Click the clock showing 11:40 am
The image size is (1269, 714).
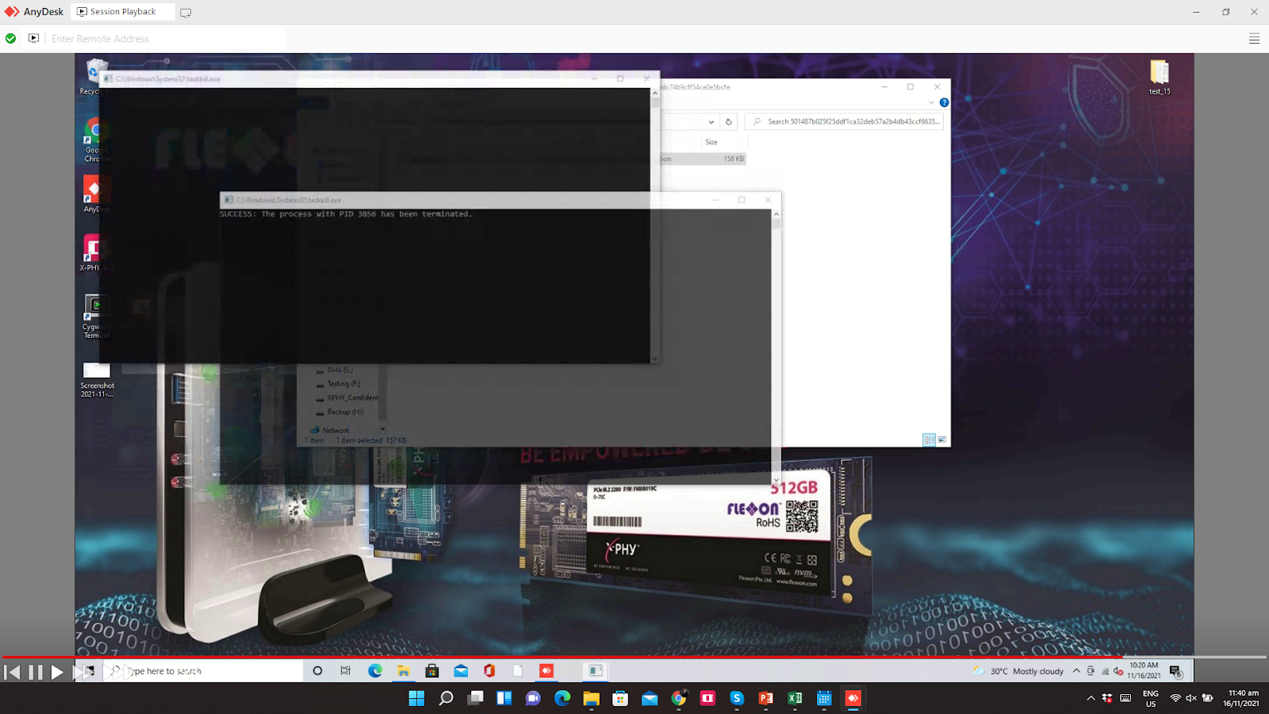1240,698
